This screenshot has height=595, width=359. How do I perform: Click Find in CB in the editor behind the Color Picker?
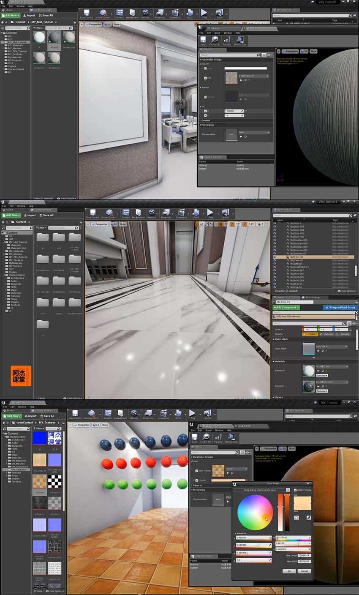coord(206,438)
